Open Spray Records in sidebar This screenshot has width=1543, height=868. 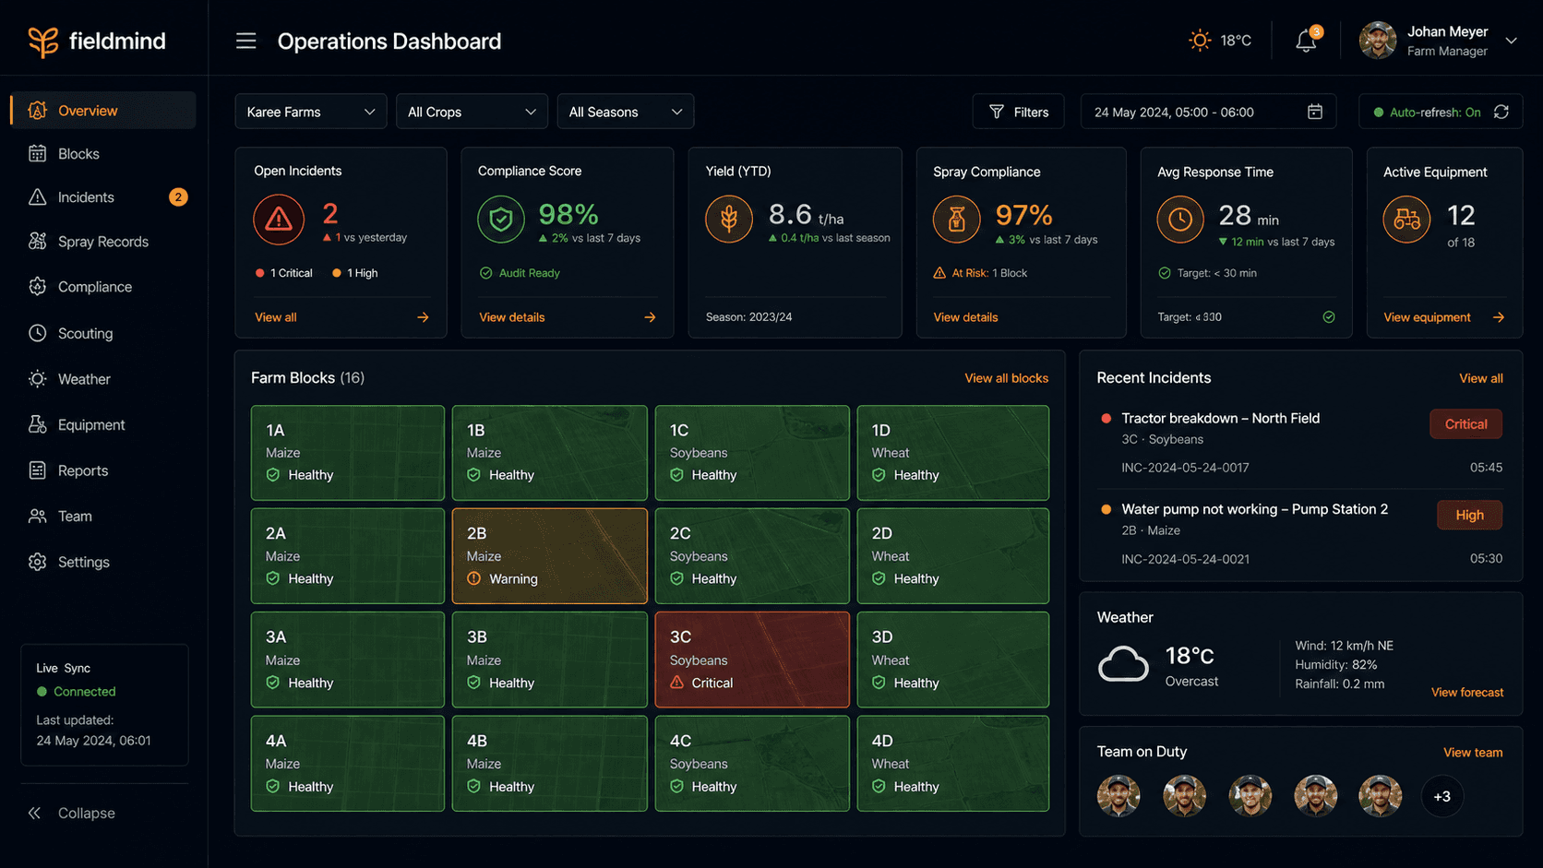[x=103, y=242]
